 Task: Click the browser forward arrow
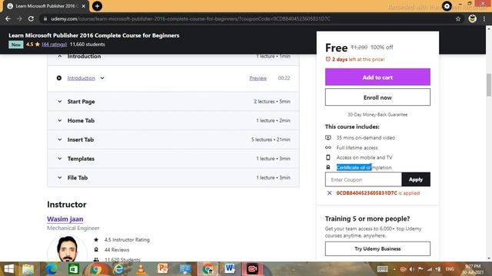click(x=19, y=18)
